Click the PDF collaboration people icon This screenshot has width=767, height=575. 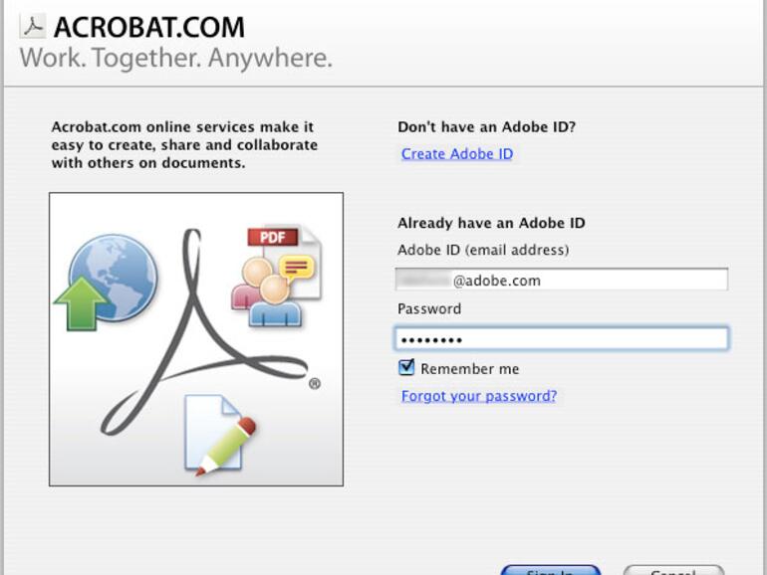[276, 276]
